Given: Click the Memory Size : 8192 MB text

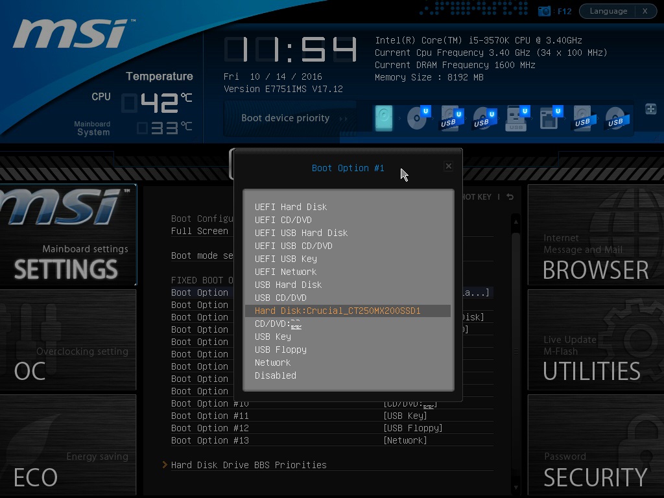Looking at the screenshot, I should click(429, 78).
